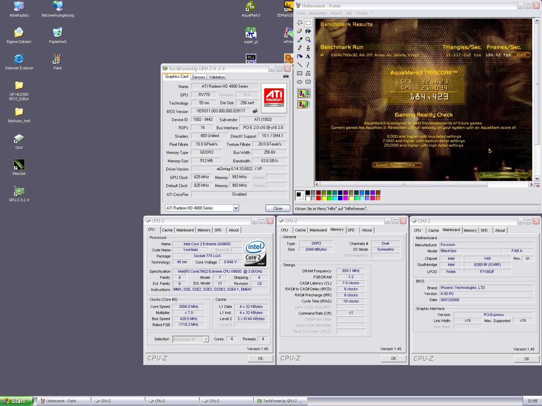Switch to Unbenannt - Paint in the taskbar
542x406 pixels.
[x=63, y=401]
